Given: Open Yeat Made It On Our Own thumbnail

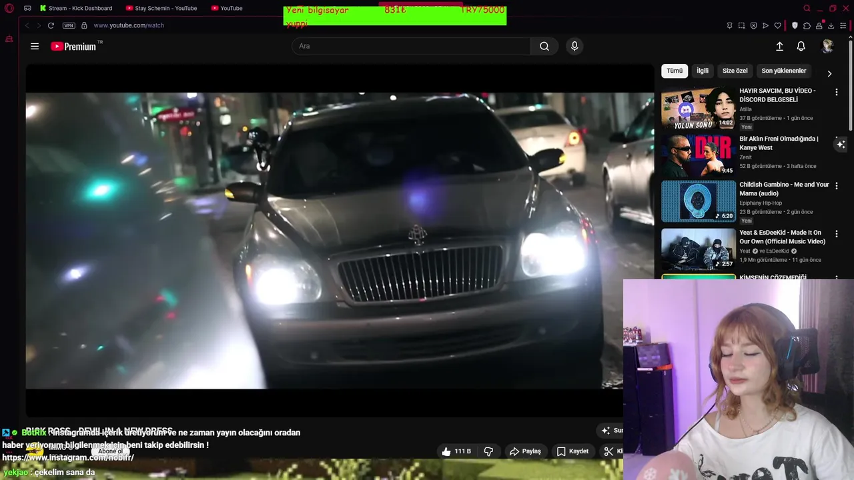Looking at the screenshot, I should click(x=699, y=249).
